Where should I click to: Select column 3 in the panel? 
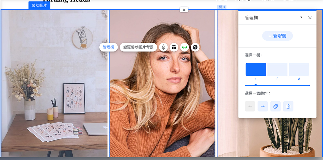(299, 70)
